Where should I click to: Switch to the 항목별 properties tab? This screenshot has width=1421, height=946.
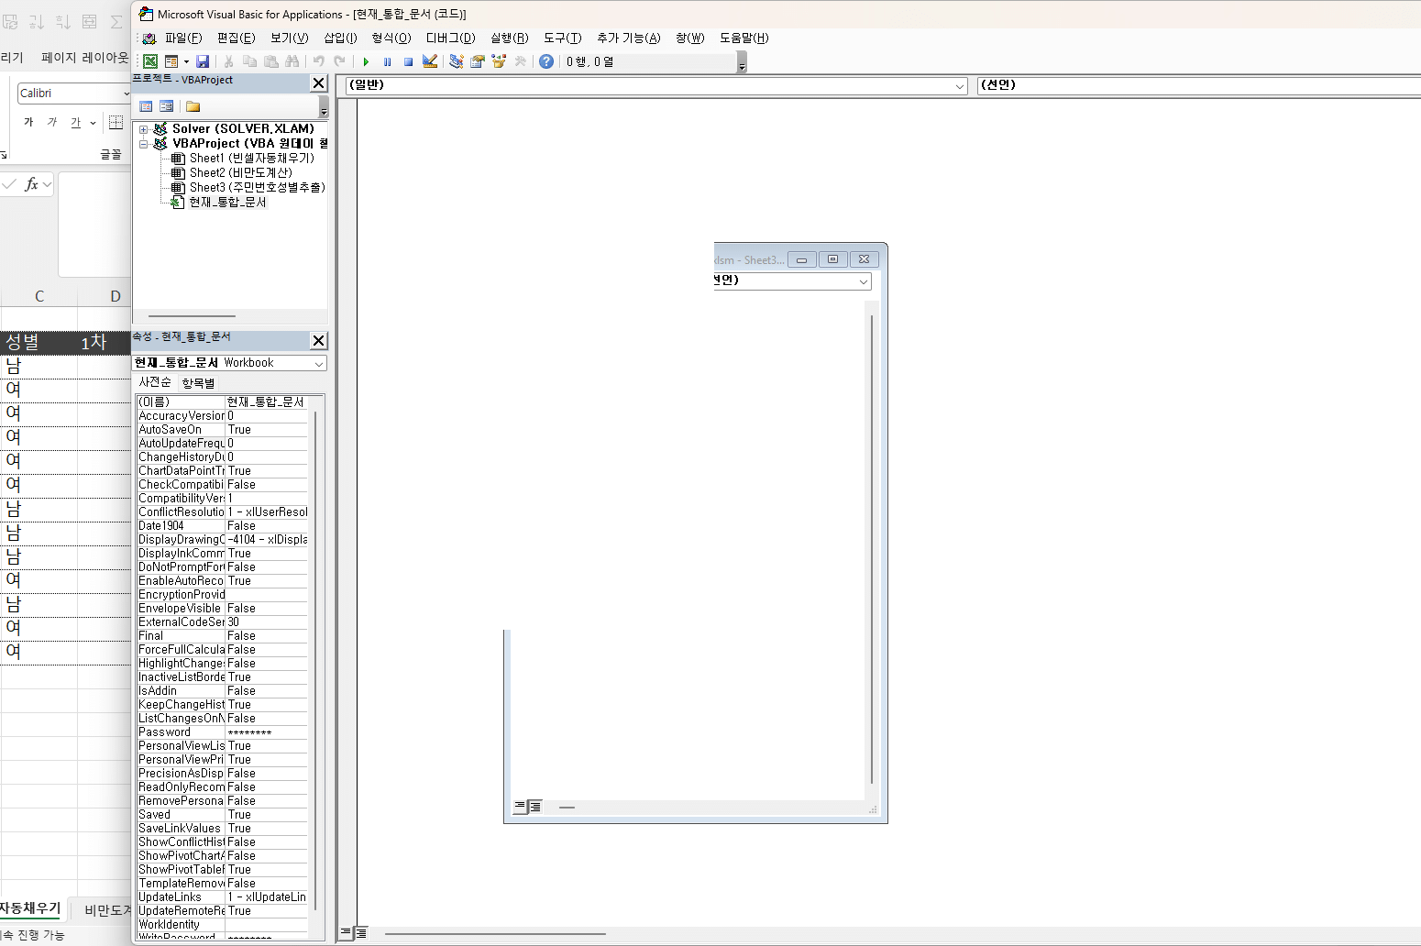[198, 383]
